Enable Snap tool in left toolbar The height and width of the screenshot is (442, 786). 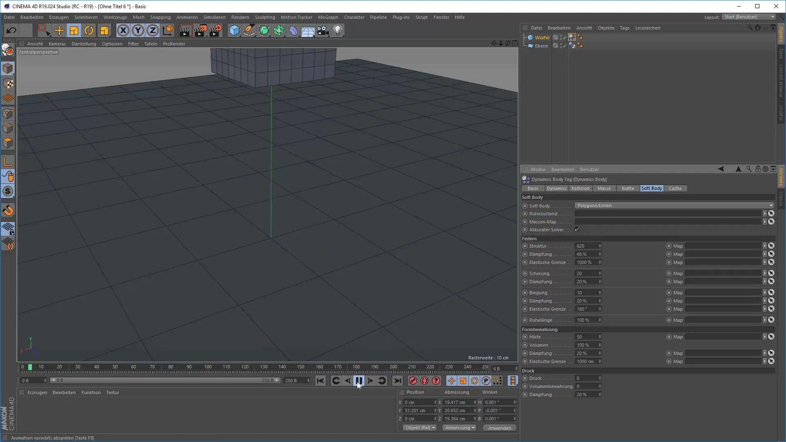8,191
